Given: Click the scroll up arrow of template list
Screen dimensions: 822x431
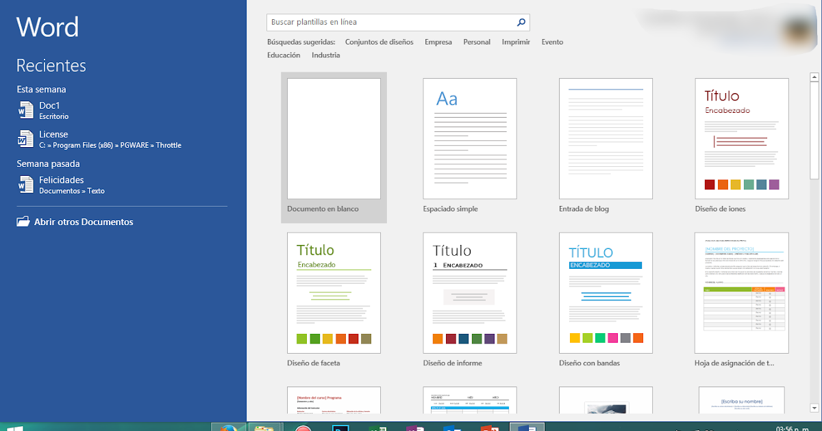Looking at the screenshot, I should coord(815,76).
